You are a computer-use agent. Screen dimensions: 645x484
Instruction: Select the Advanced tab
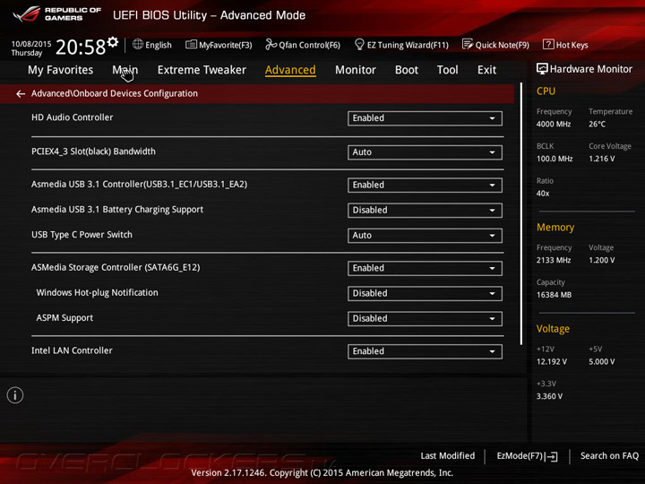pyautogui.click(x=290, y=70)
